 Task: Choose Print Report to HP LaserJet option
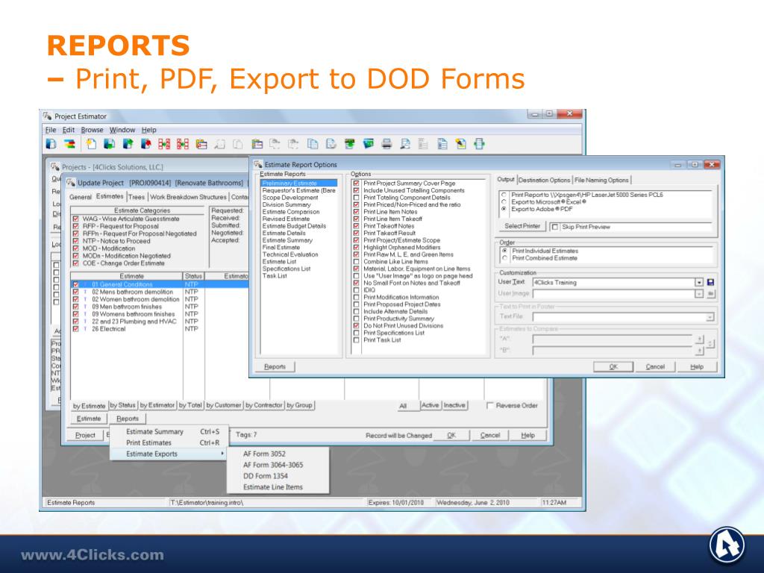[x=504, y=195]
